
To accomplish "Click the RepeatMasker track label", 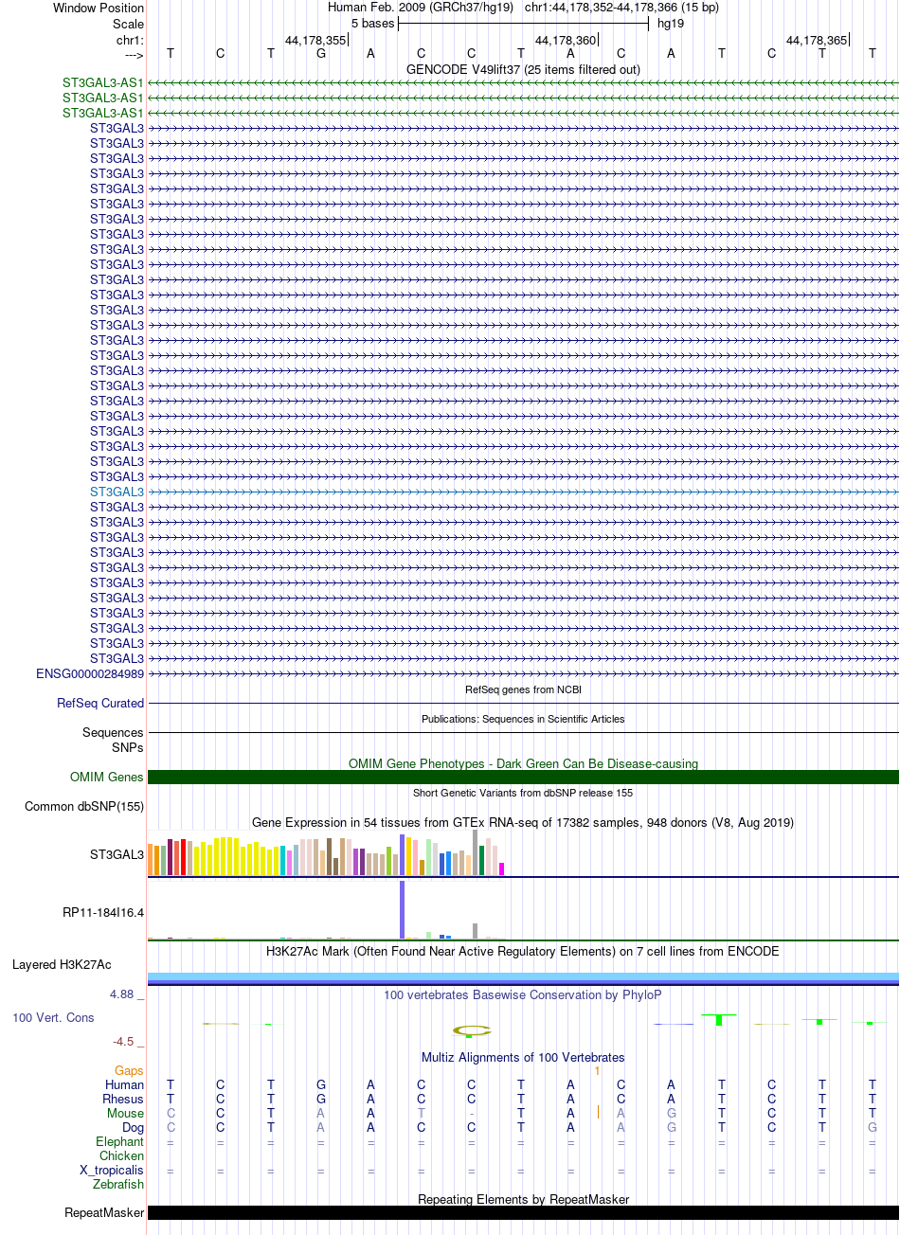I will click(104, 1212).
